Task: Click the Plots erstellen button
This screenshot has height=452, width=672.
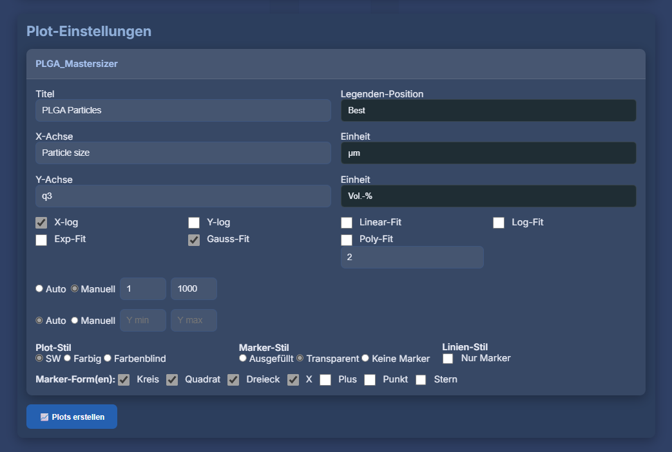Action: click(72, 417)
